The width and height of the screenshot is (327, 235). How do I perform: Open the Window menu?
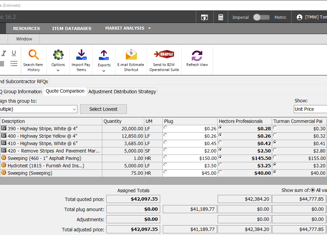(24, 39)
